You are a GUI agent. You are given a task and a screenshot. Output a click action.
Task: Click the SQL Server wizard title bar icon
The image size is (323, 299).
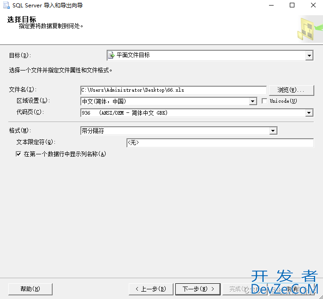click(6, 5)
